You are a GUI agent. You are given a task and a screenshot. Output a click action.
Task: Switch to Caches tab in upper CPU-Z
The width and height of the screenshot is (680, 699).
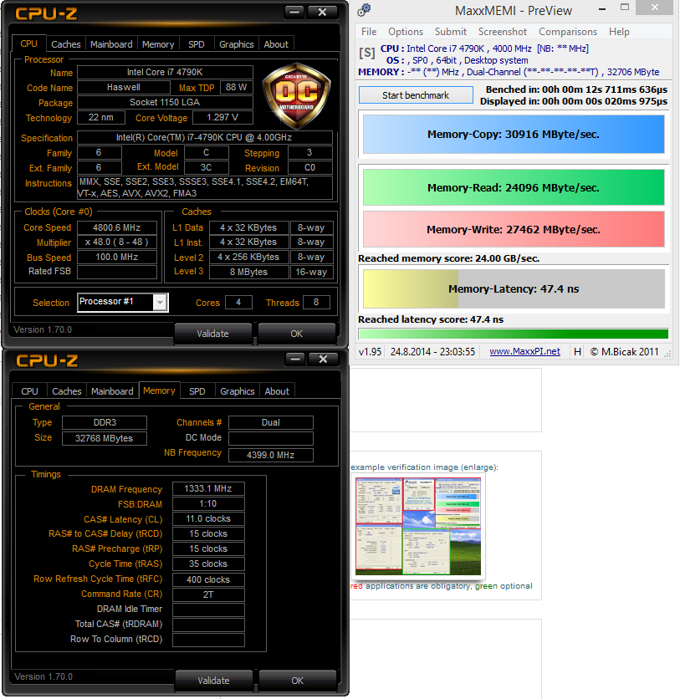pyautogui.click(x=65, y=44)
